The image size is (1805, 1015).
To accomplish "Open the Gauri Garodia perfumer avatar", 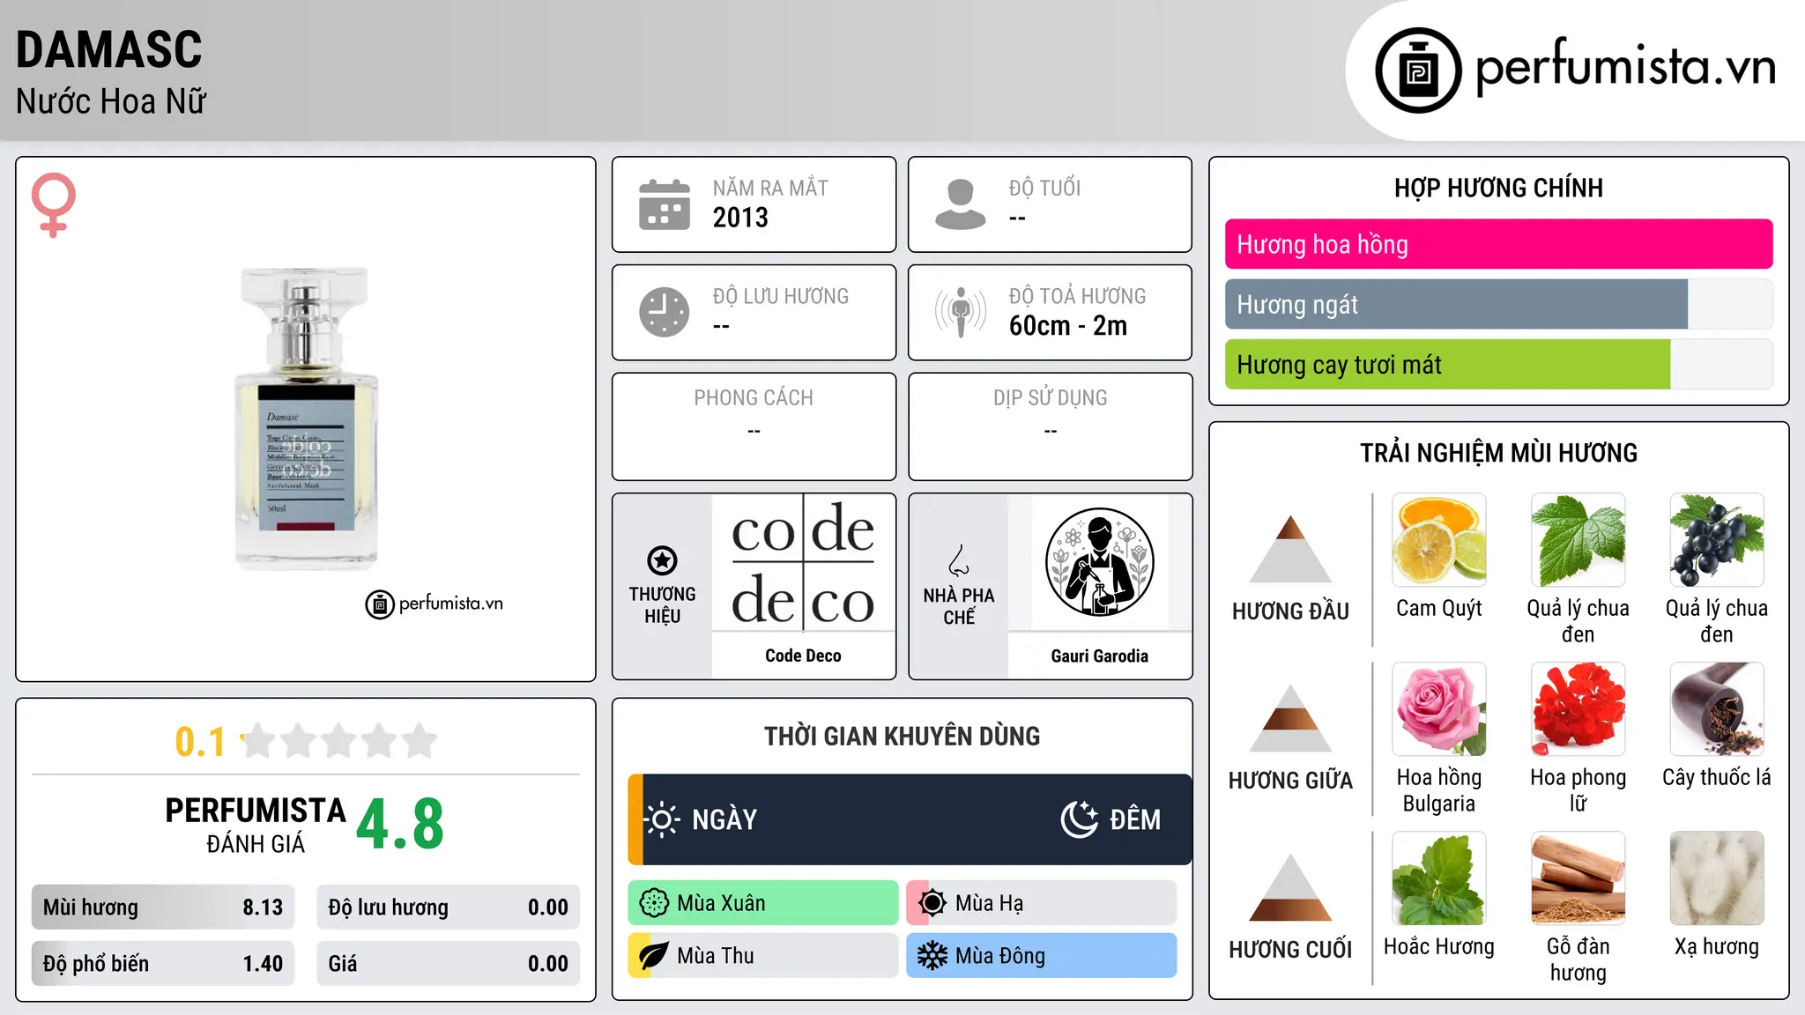I will [1099, 561].
